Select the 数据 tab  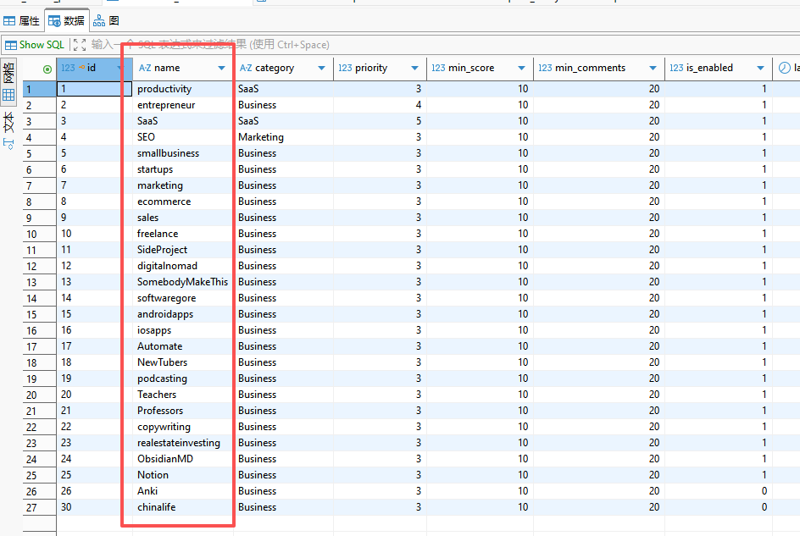point(66,20)
